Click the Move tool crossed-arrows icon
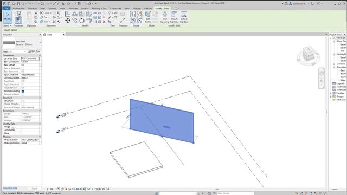Viewport: 347px width, 195px height. [68, 21]
